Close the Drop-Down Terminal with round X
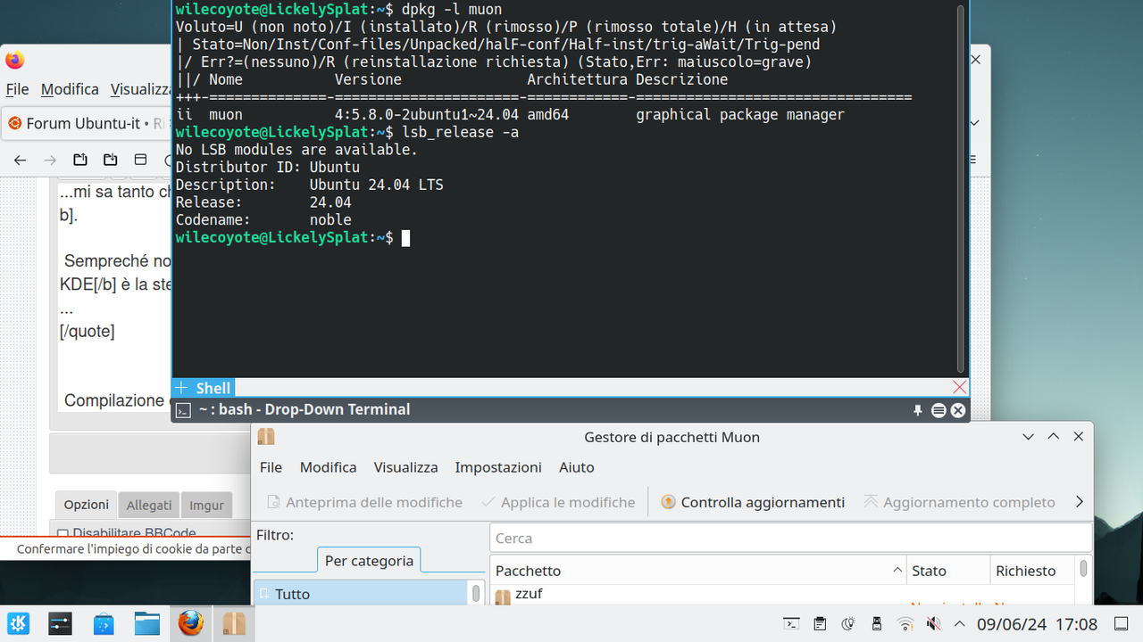The height and width of the screenshot is (642, 1143). [x=958, y=410]
